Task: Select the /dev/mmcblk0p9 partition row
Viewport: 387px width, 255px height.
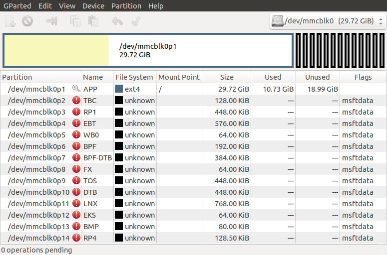Action: pos(193,180)
